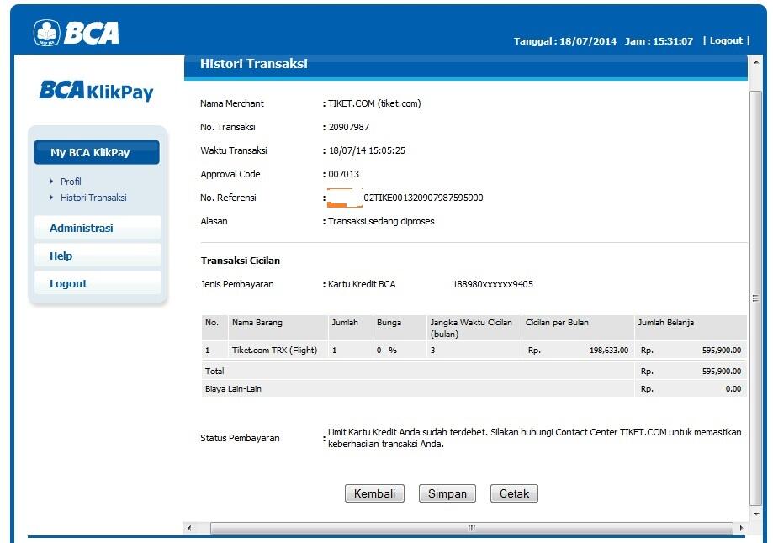
Task: Click 'Histori Transaksi' page heading
Action: coord(253,64)
